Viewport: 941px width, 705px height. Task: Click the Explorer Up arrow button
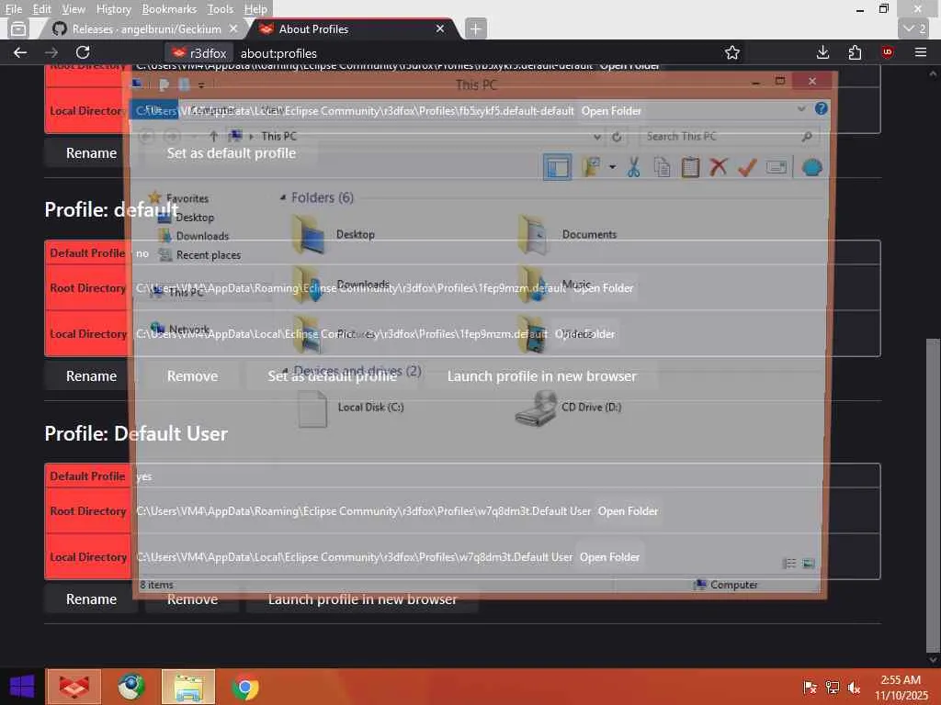[x=213, y=136]
